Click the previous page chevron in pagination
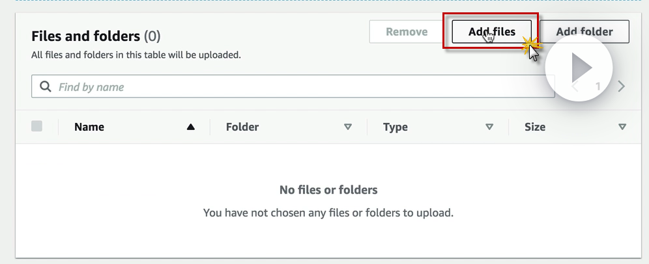This screenshot has height=264, width=649. tap(575, 86)
